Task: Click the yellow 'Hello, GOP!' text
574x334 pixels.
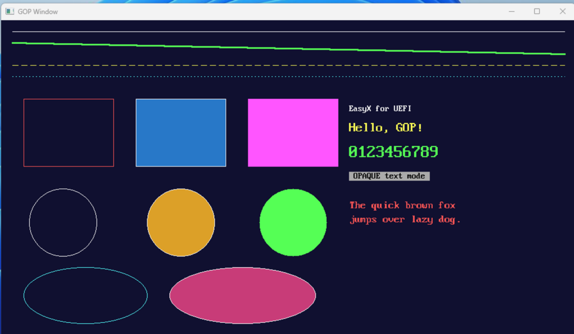Action: pyautogui.click(x=386, y=127)
